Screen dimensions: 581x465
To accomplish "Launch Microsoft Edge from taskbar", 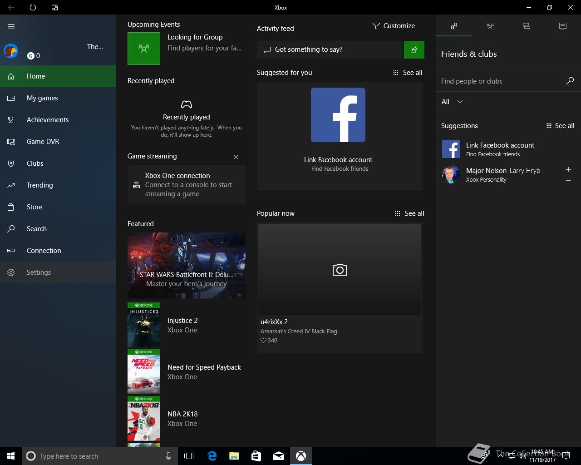I will click(212, 456).
